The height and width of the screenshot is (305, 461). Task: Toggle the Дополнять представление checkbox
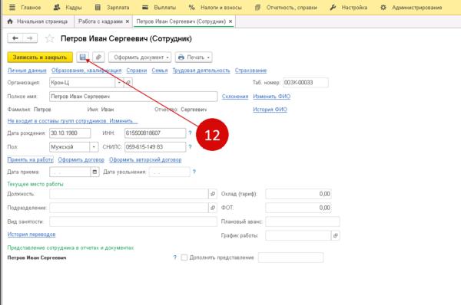(x=184, y=257)
